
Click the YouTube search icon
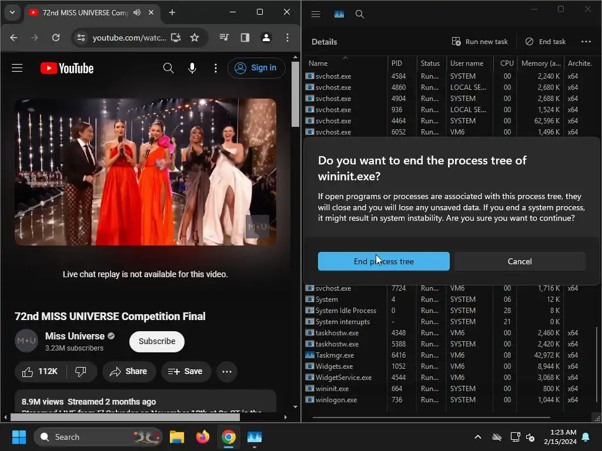point(169,68)
